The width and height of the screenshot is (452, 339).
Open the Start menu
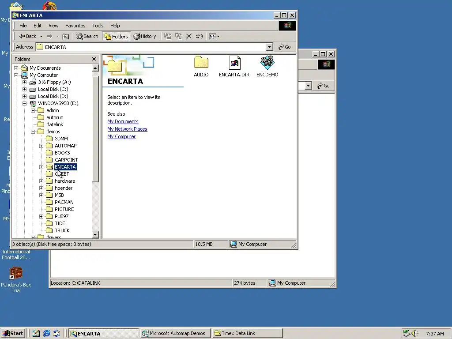click(13, 334)
